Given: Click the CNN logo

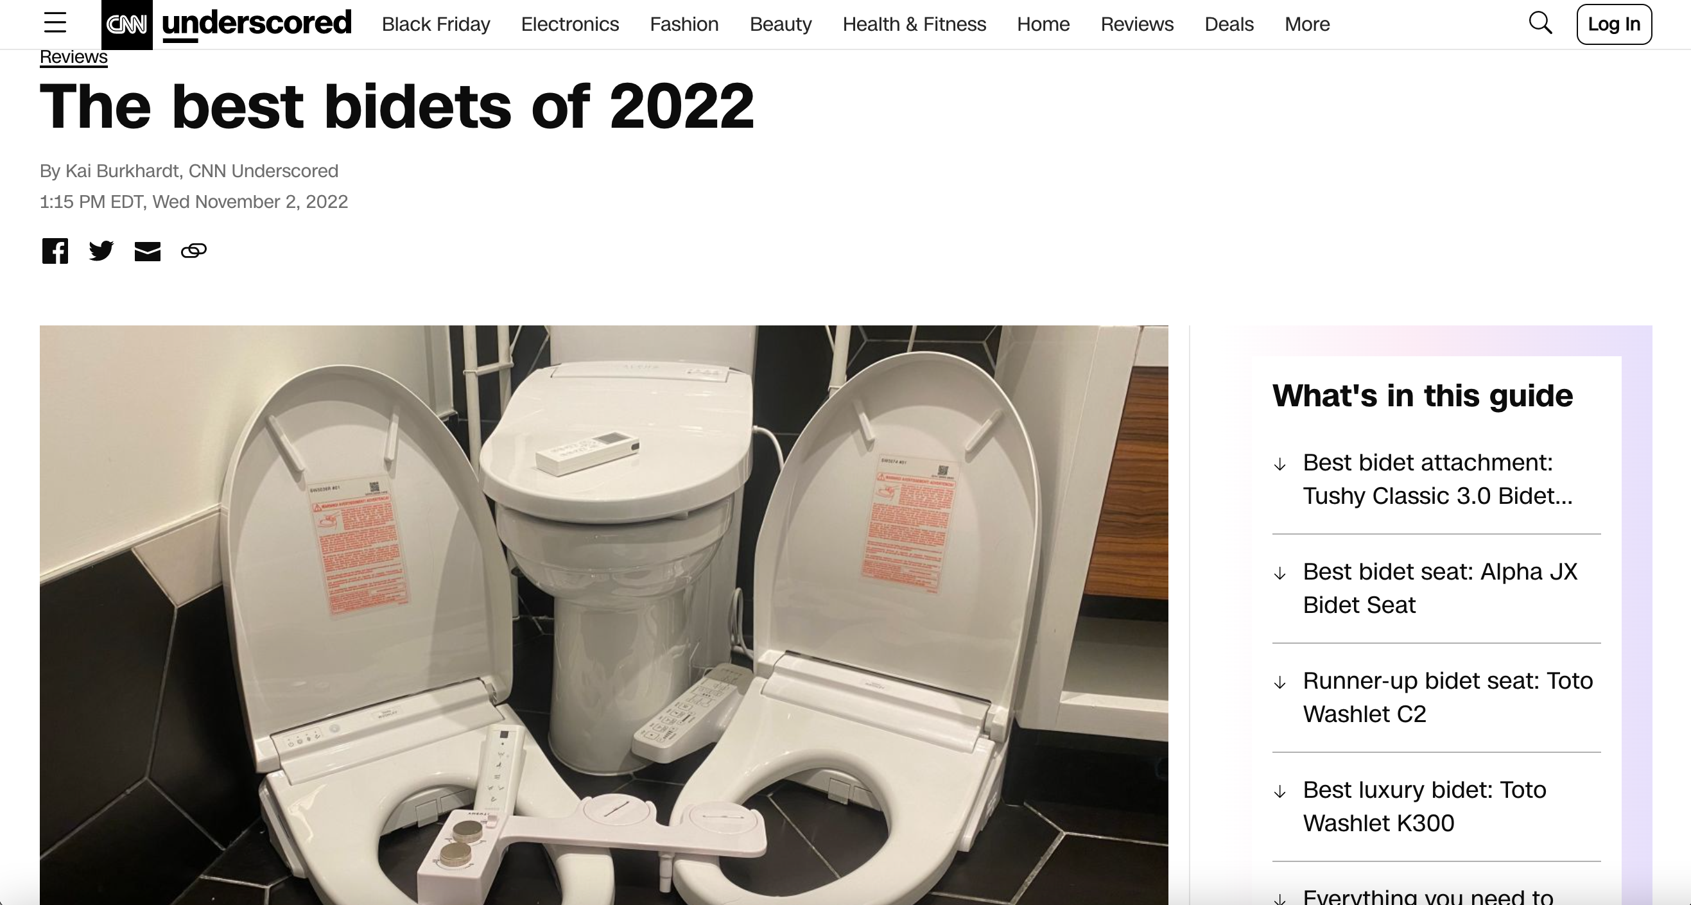Looking at the screenshot, I should (126, 25).
